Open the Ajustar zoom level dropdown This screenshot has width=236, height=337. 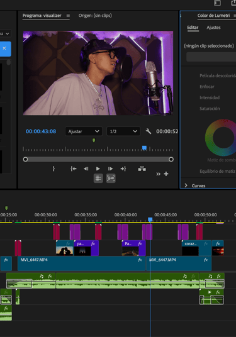pyautogui.click(x=84, y=131)
